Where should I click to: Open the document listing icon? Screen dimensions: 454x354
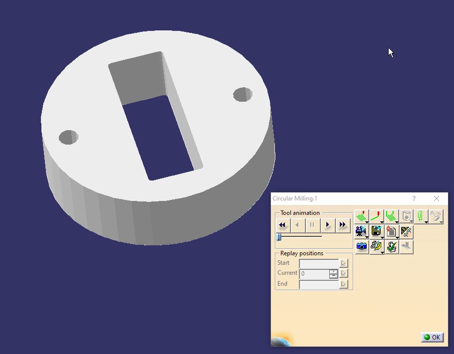pos(392,231)
